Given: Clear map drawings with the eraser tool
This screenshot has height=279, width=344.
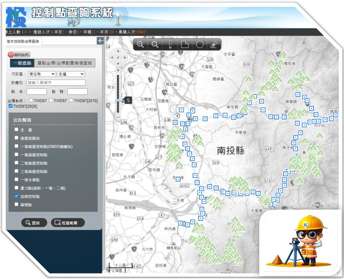Looking at the screenshot, I should pyautogui.click(x=214, y=45).
